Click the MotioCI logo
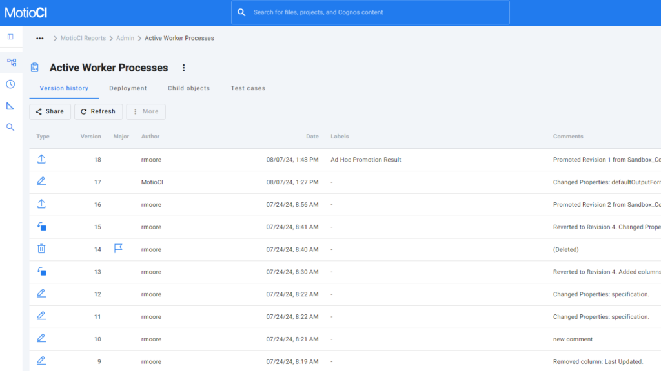Screen dimensions: 661x371 coord(26,13)
